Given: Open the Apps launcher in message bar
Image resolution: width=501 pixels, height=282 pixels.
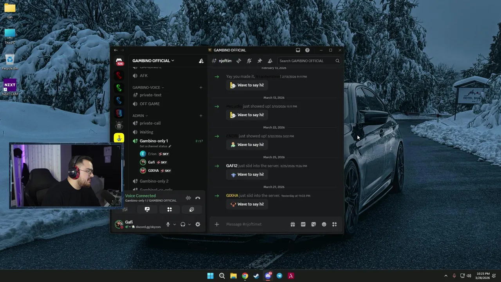Looking at the screenshot, I should pos(335,224).
